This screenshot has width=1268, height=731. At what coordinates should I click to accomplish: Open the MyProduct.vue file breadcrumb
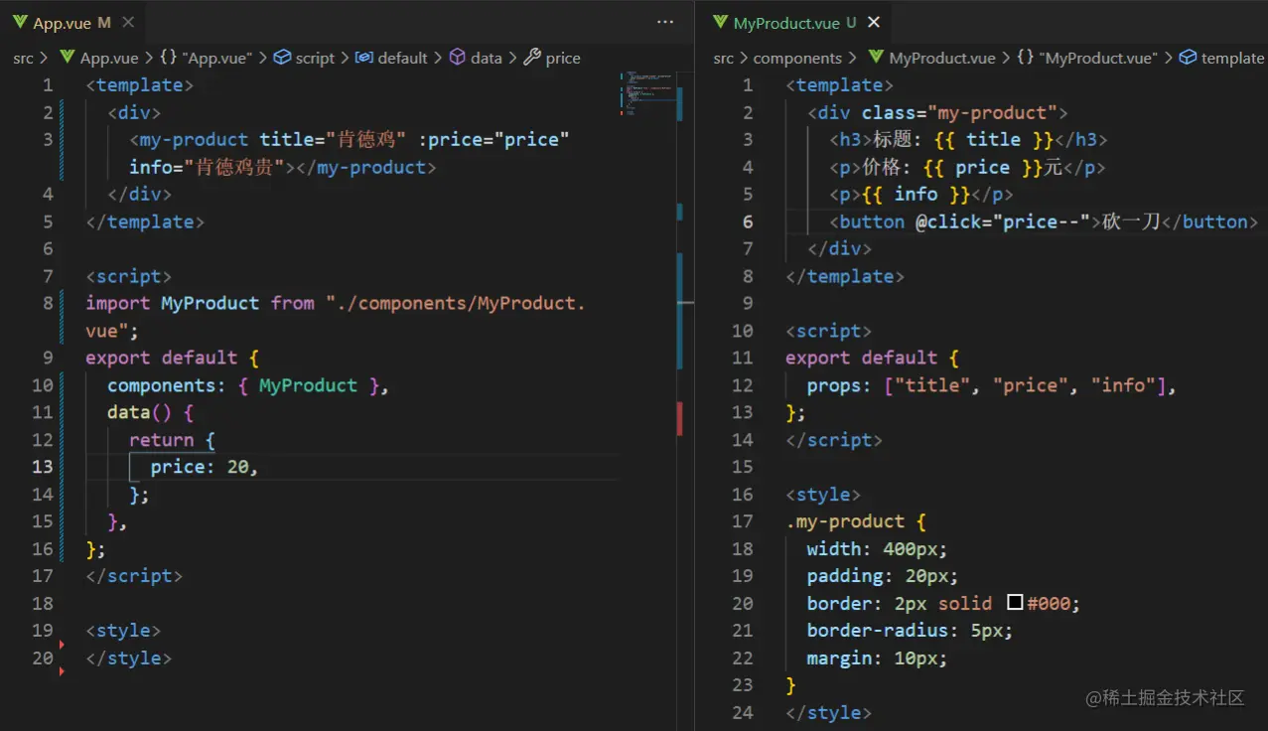pos(931,58)
